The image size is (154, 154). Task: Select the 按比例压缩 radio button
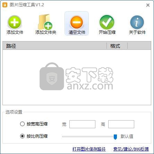[22, 136]
